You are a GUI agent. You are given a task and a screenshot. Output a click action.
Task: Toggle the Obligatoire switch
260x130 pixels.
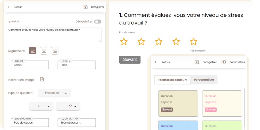(98, 21)
